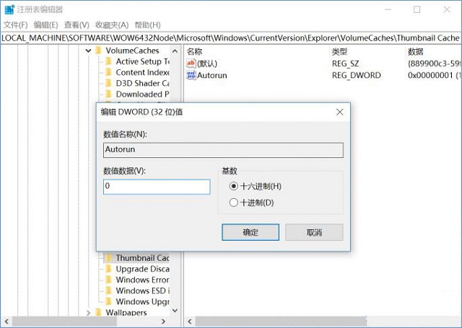Click the VolumeCaches folder icon
This screenshot has height=328, width=462.
click(99, 50)
